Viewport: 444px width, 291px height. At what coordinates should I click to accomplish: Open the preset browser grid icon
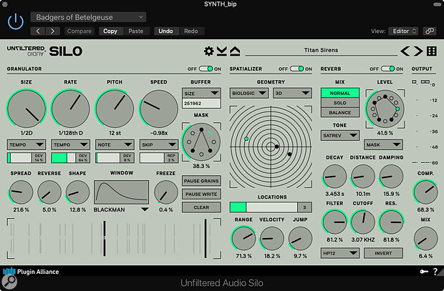point(432,51)
